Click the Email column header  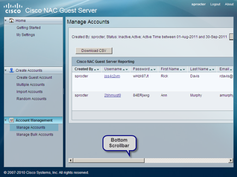(x=224, y=69)
